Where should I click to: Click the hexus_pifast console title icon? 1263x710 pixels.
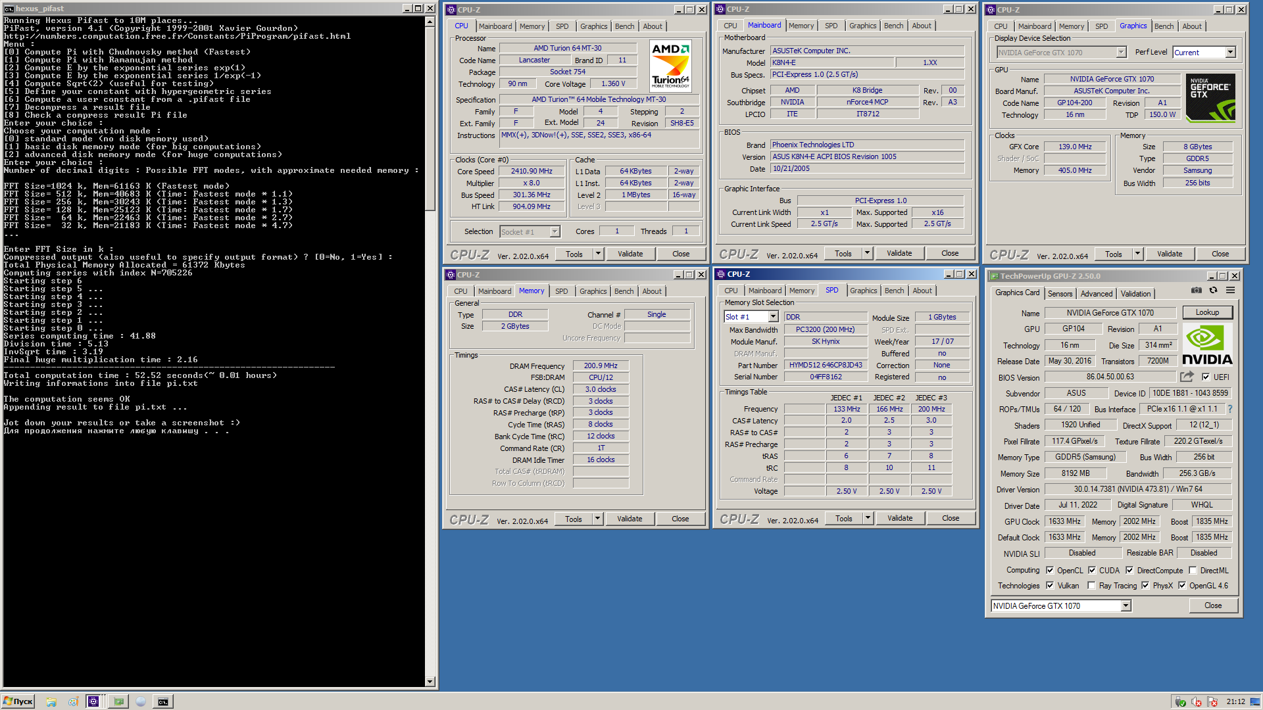[x=9, y=9]
